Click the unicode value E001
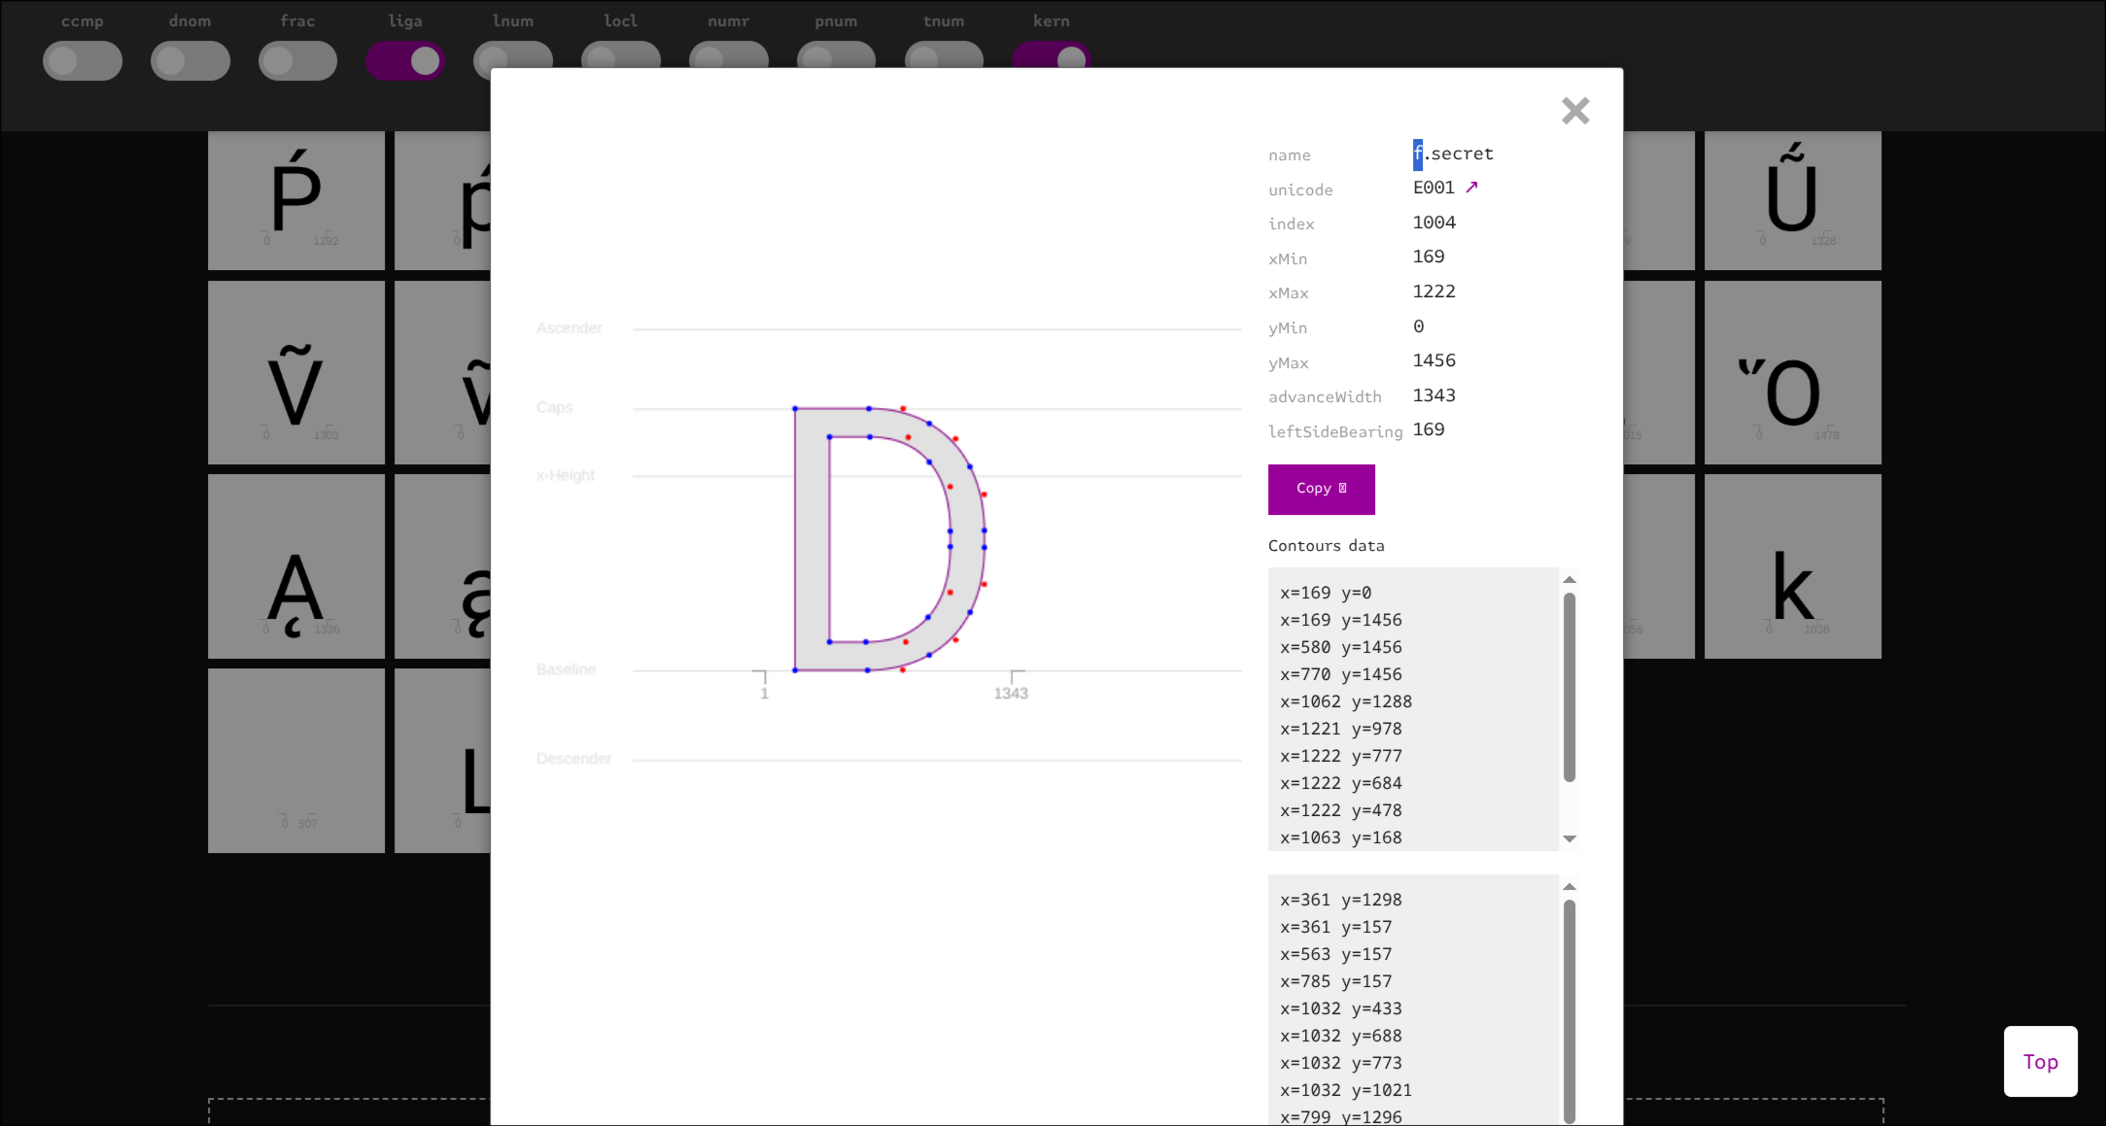 click(1433, 188)
